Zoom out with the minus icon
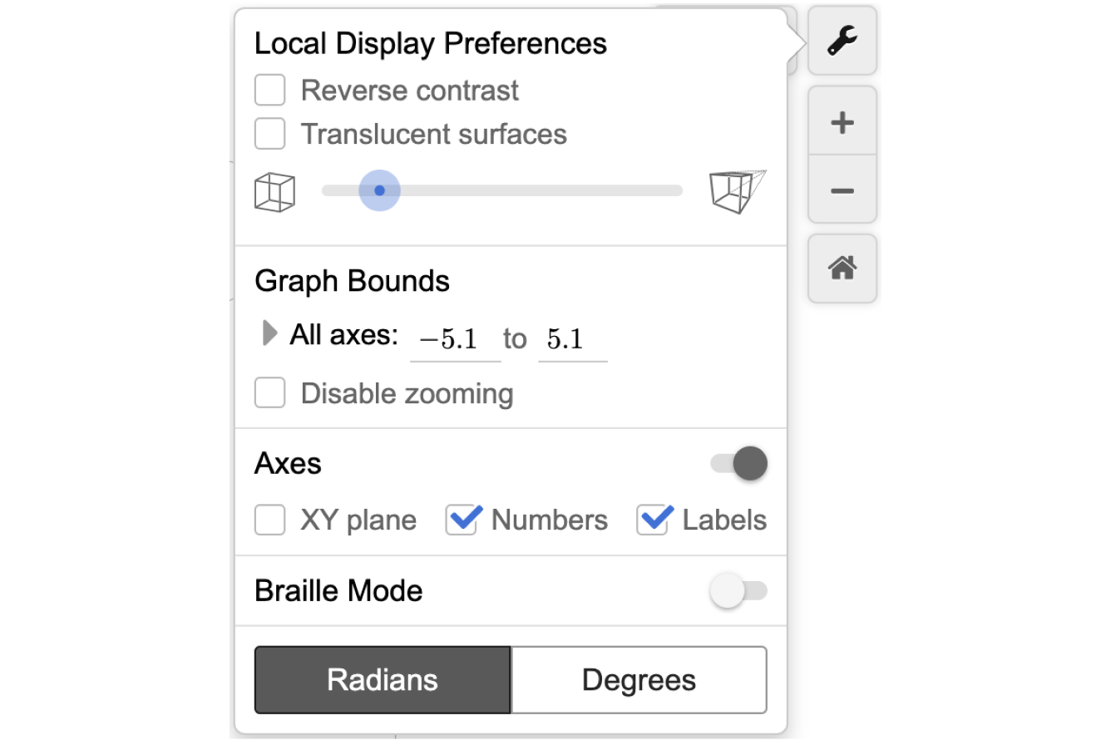The width and height of the screenshot is (1111, 740). (842, 191)
